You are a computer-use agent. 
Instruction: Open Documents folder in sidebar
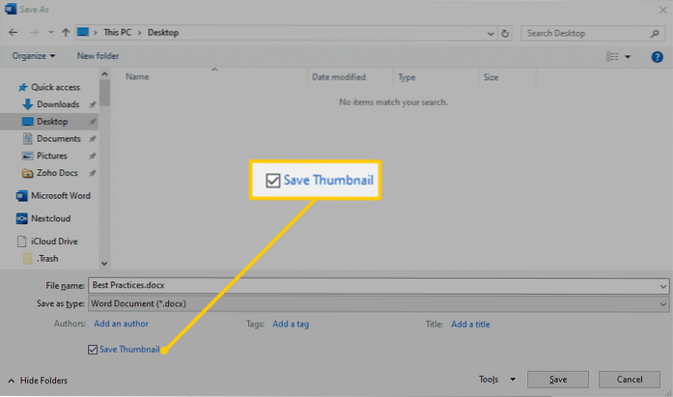point(51,139)
